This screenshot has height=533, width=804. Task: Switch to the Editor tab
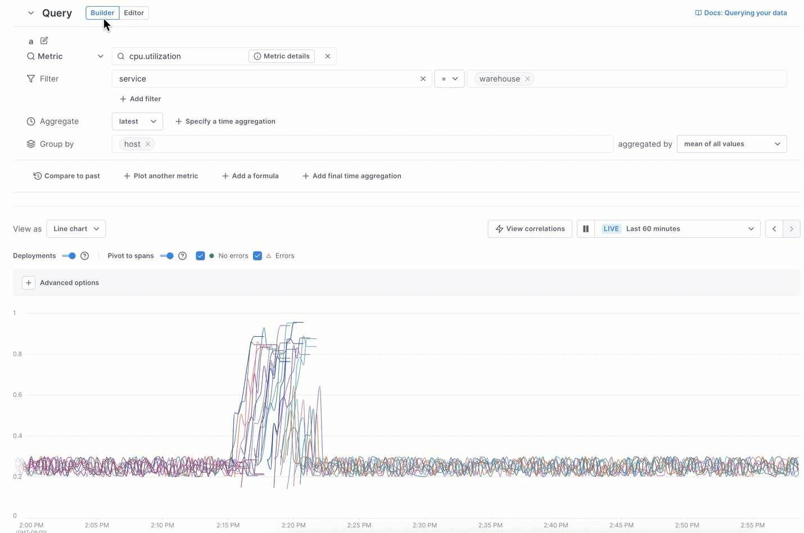[134, 13]
